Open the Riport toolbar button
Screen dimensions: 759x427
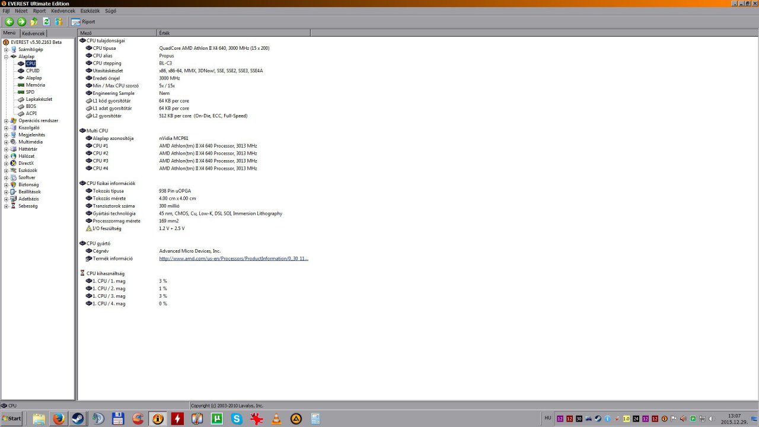(x=84, y=21)
